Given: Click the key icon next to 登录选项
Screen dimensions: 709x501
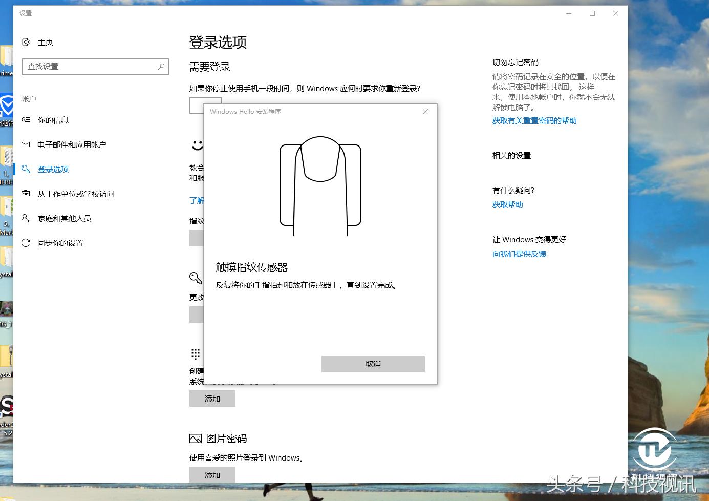Looking at the screenshot, I should click(x=26, y=169).
